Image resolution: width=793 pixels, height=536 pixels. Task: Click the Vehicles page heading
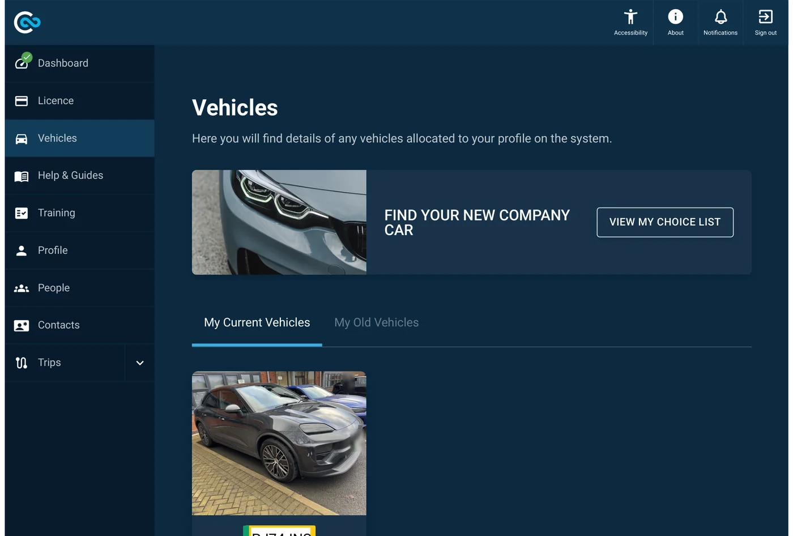(235, 108)
